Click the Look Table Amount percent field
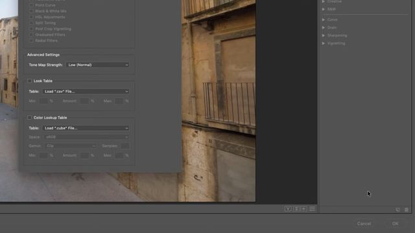 [x=84, y=101]
